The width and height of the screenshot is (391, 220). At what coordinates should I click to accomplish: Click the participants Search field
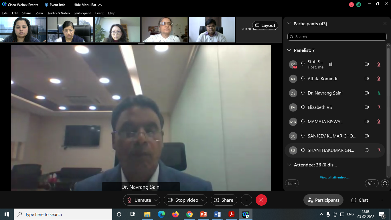337,37
